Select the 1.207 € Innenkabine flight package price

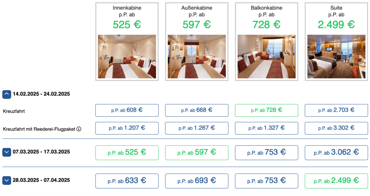click(127, 128)
